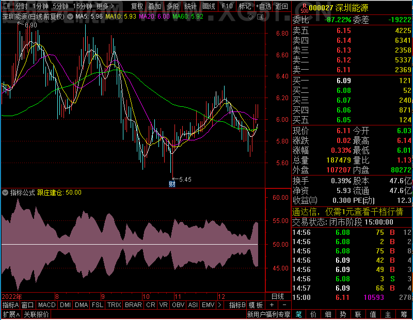Select 势 trend tab
The image size is (413, 320).
343,314
